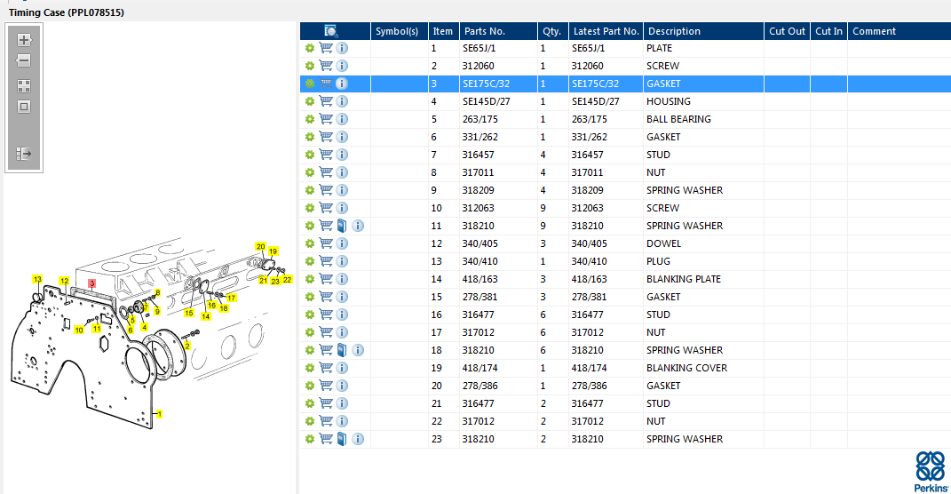Screen dimensions: 951x494
Task: Click the Cut In column header
Action: point(828,31)
